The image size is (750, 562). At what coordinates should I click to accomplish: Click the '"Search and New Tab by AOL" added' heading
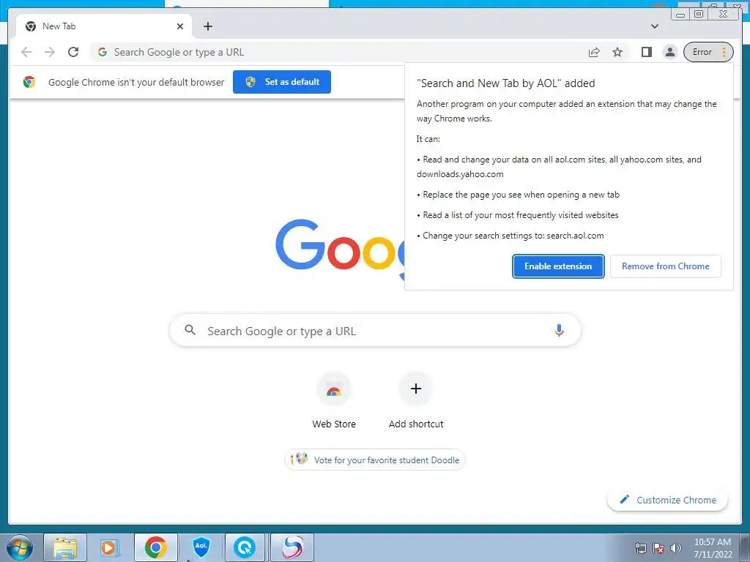[506, 83]
